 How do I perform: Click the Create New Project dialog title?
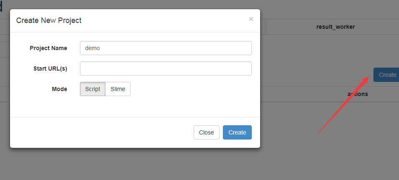point(49,20)
